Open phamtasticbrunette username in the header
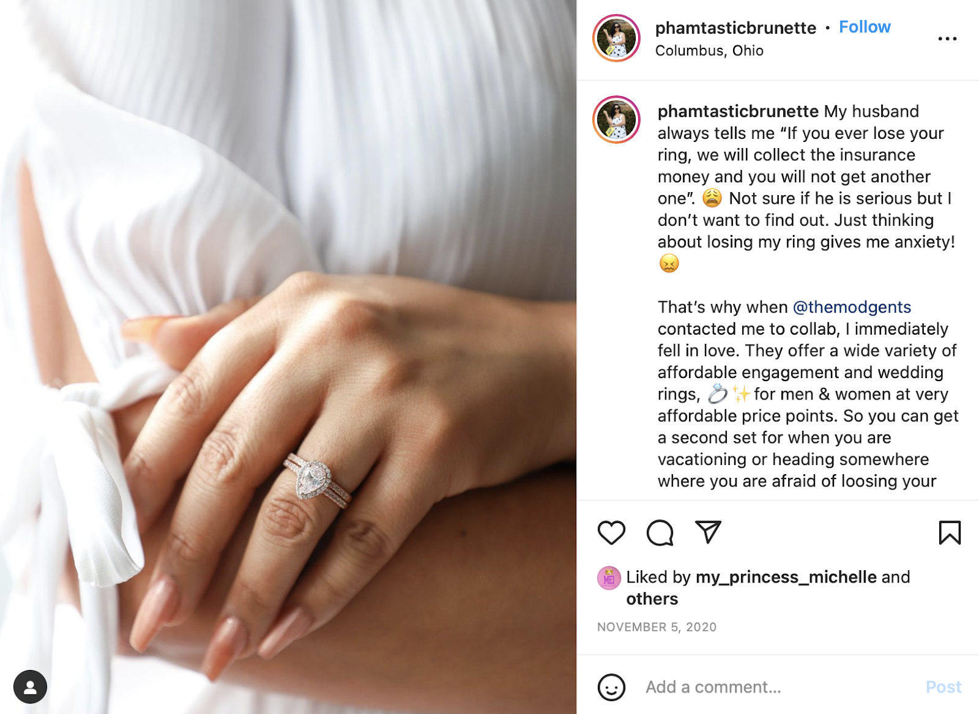Image resolution: width=979 pixels, height=714 pixels. [735, 28]
